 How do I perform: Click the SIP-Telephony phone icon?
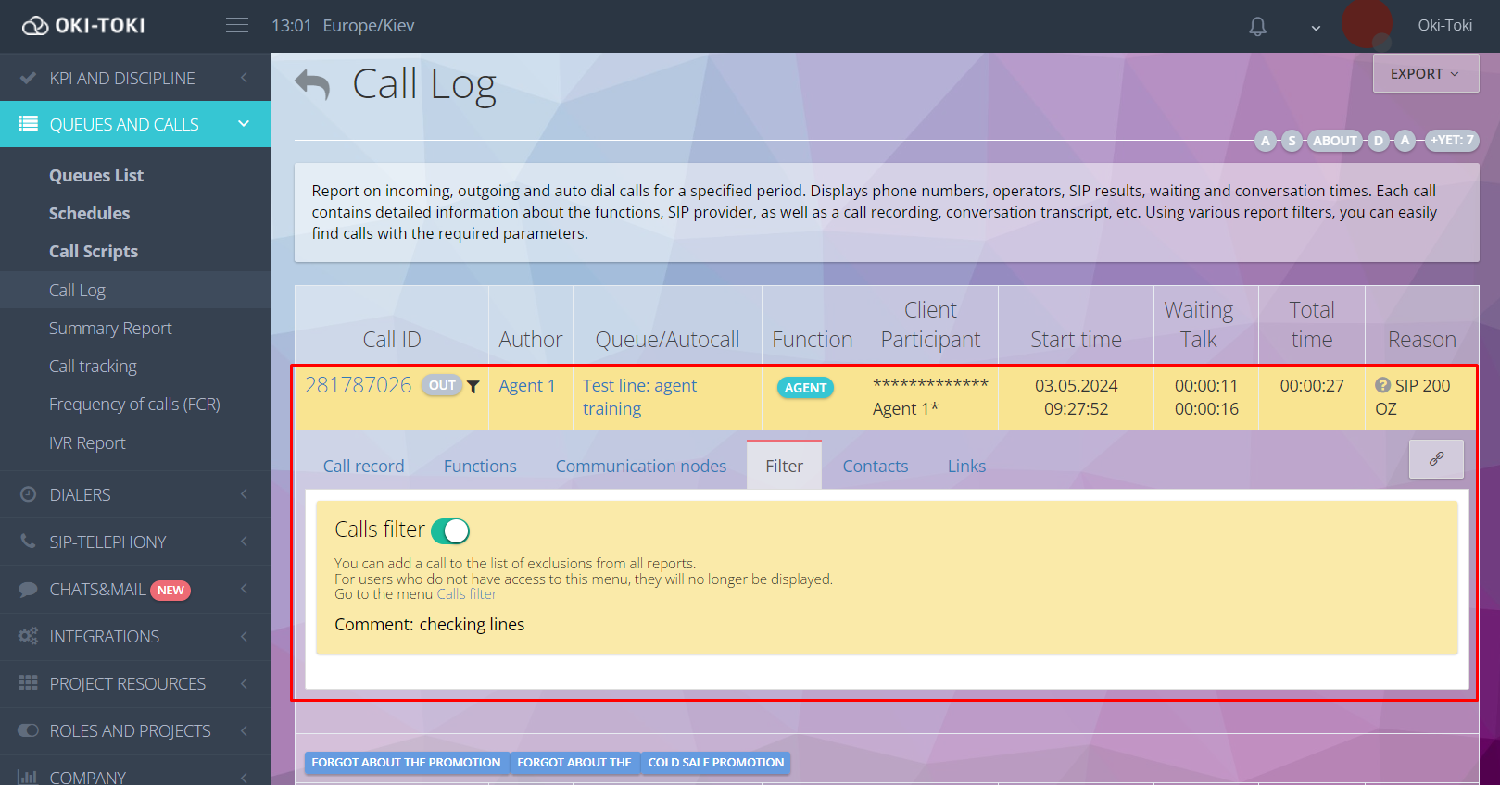28,542
